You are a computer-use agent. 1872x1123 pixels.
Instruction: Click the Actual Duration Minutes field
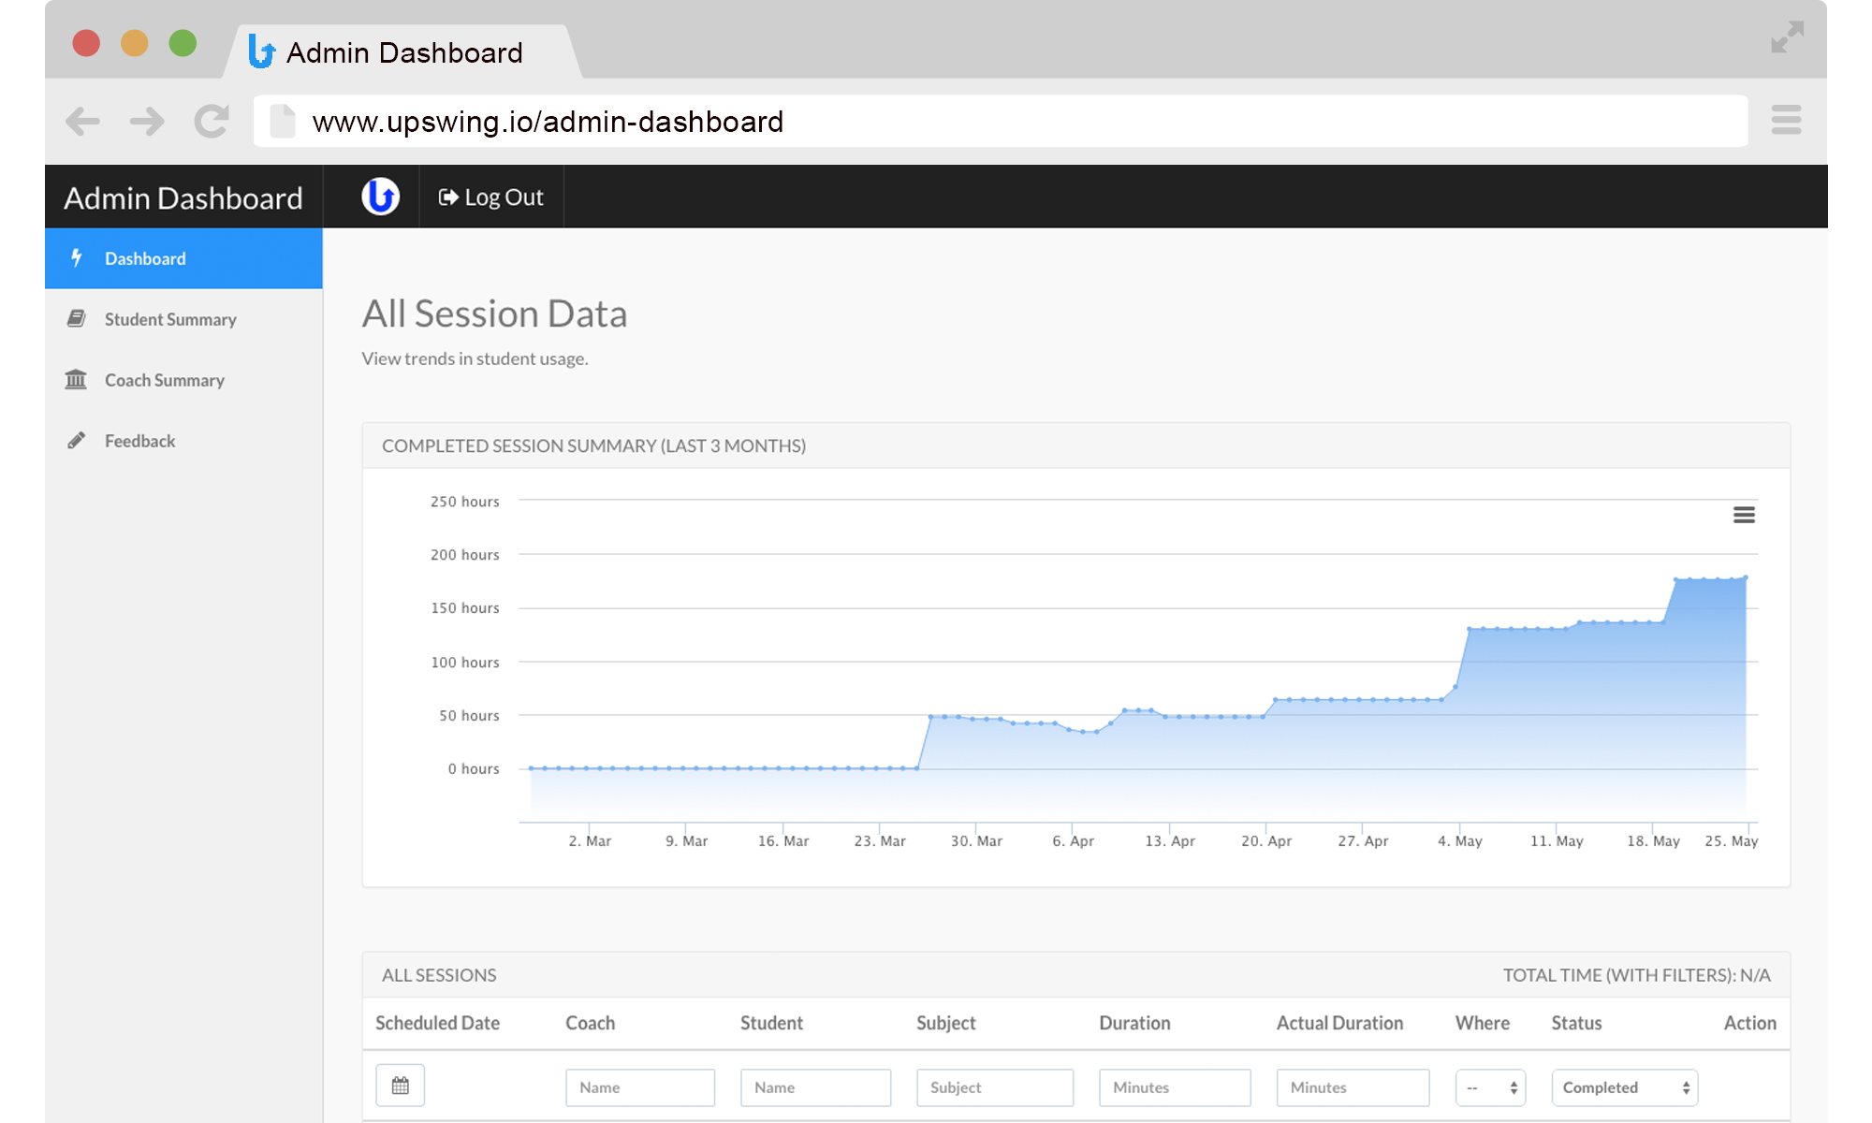tap(1353, 1087)
